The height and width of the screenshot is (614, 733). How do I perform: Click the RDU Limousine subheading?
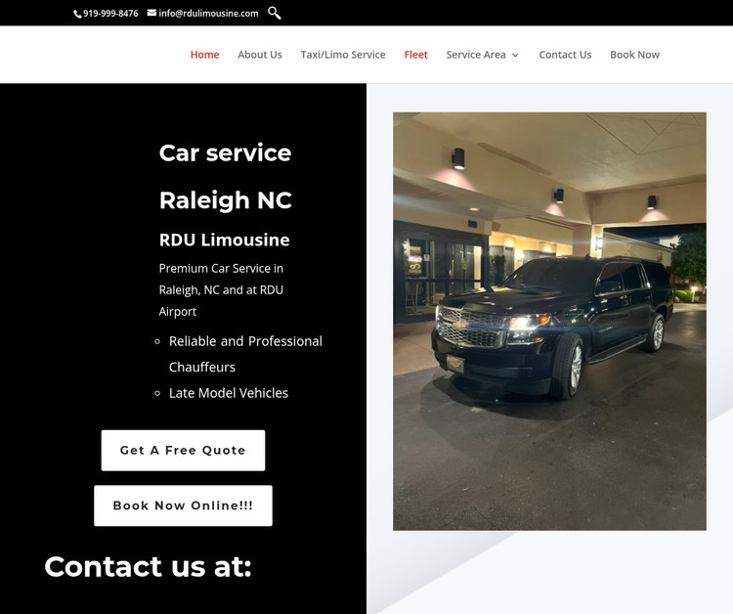pos(225,240)
